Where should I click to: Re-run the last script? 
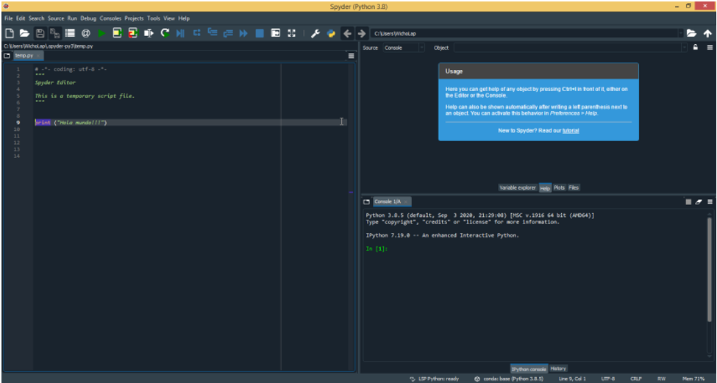click(165, 33)
